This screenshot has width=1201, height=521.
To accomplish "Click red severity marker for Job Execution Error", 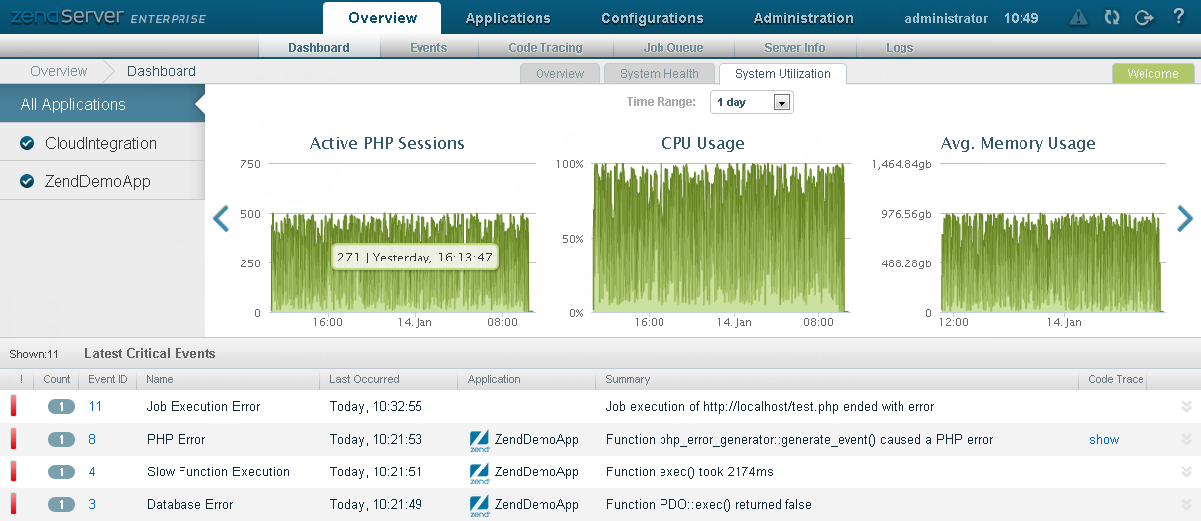I will pos(14,406).
